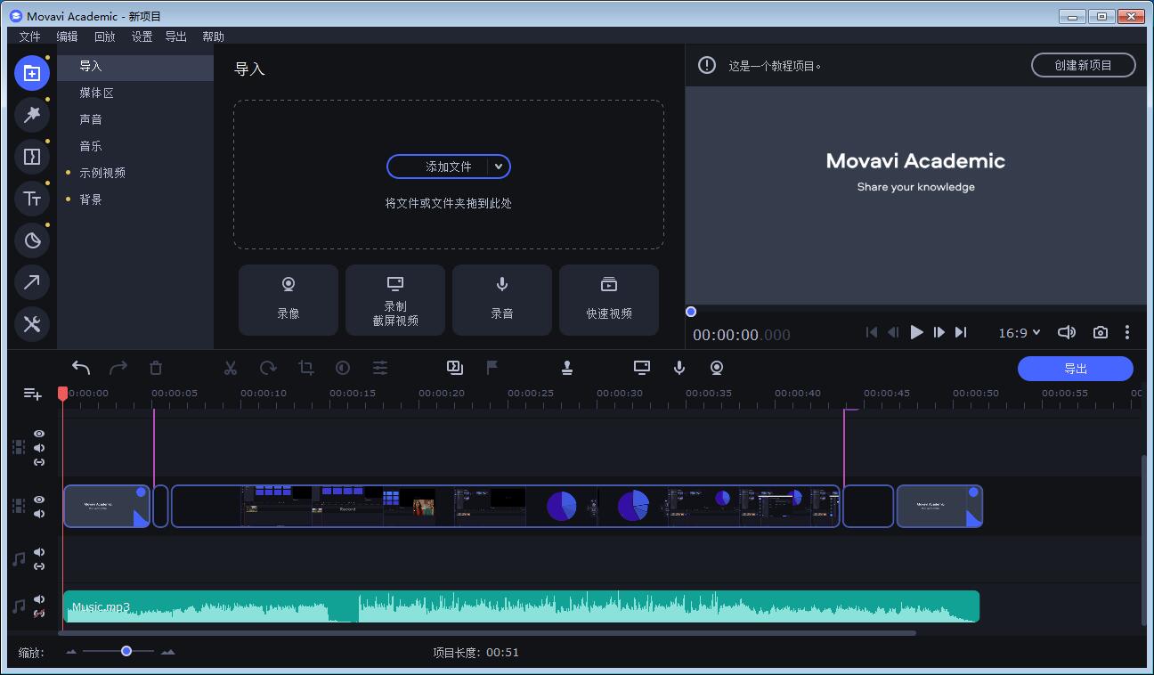This screenshot has width=1154, height=675.
Task: Open the 导出 menu in menu bar
Action: [176, 37]
